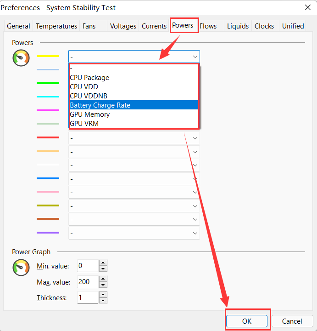Viewport: 317px width, 331px height.
Task: Click the purple line color swatch
Action: (48, 233)
